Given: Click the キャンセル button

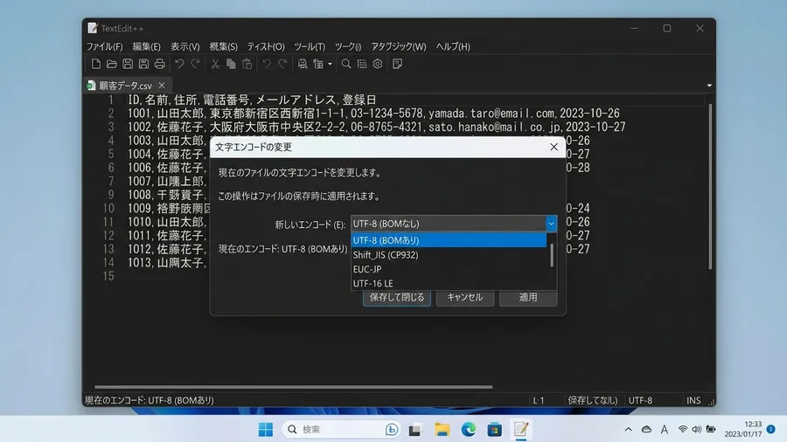Looking at the screenshot, I should click(x=465, y=297).
